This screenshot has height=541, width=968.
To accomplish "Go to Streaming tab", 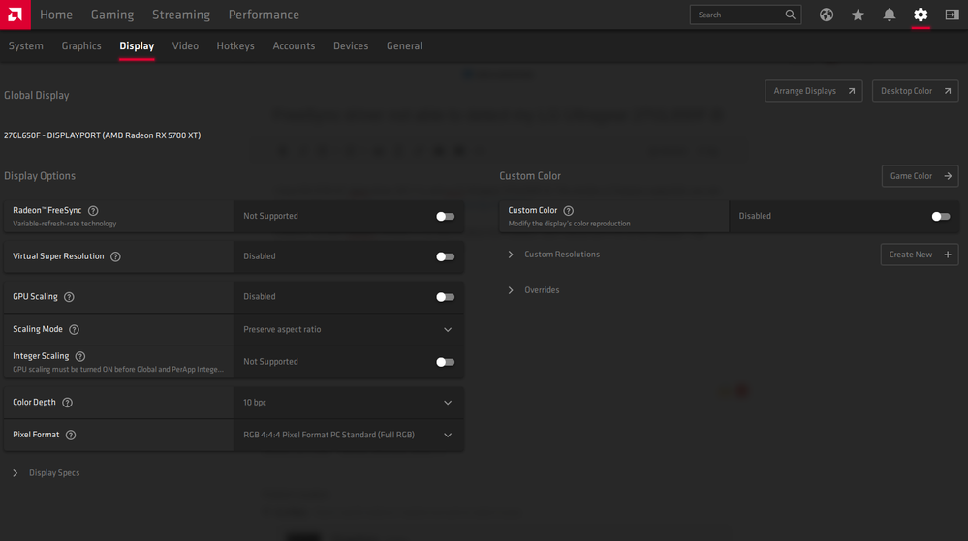I will (181, 15).
